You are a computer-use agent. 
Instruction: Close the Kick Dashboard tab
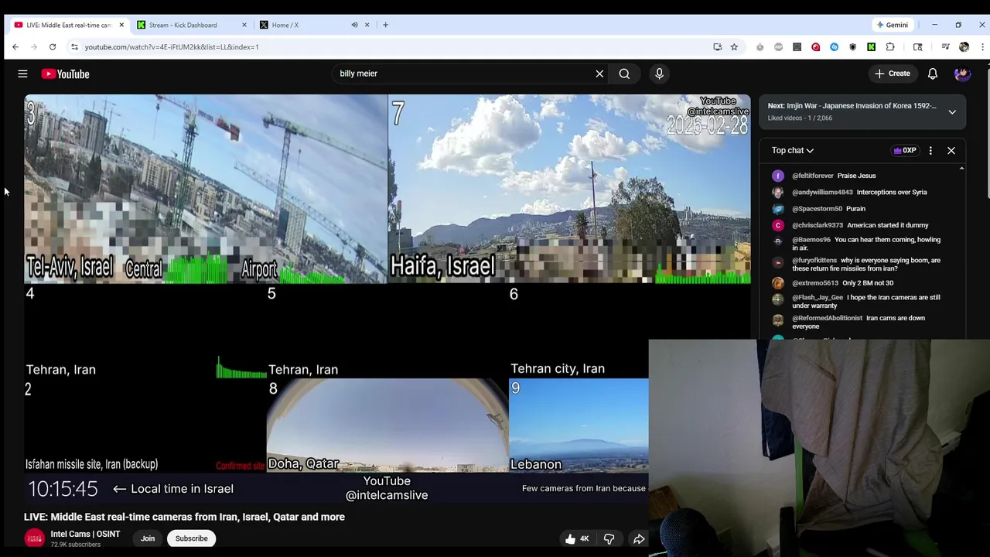[x=244, y=25]
